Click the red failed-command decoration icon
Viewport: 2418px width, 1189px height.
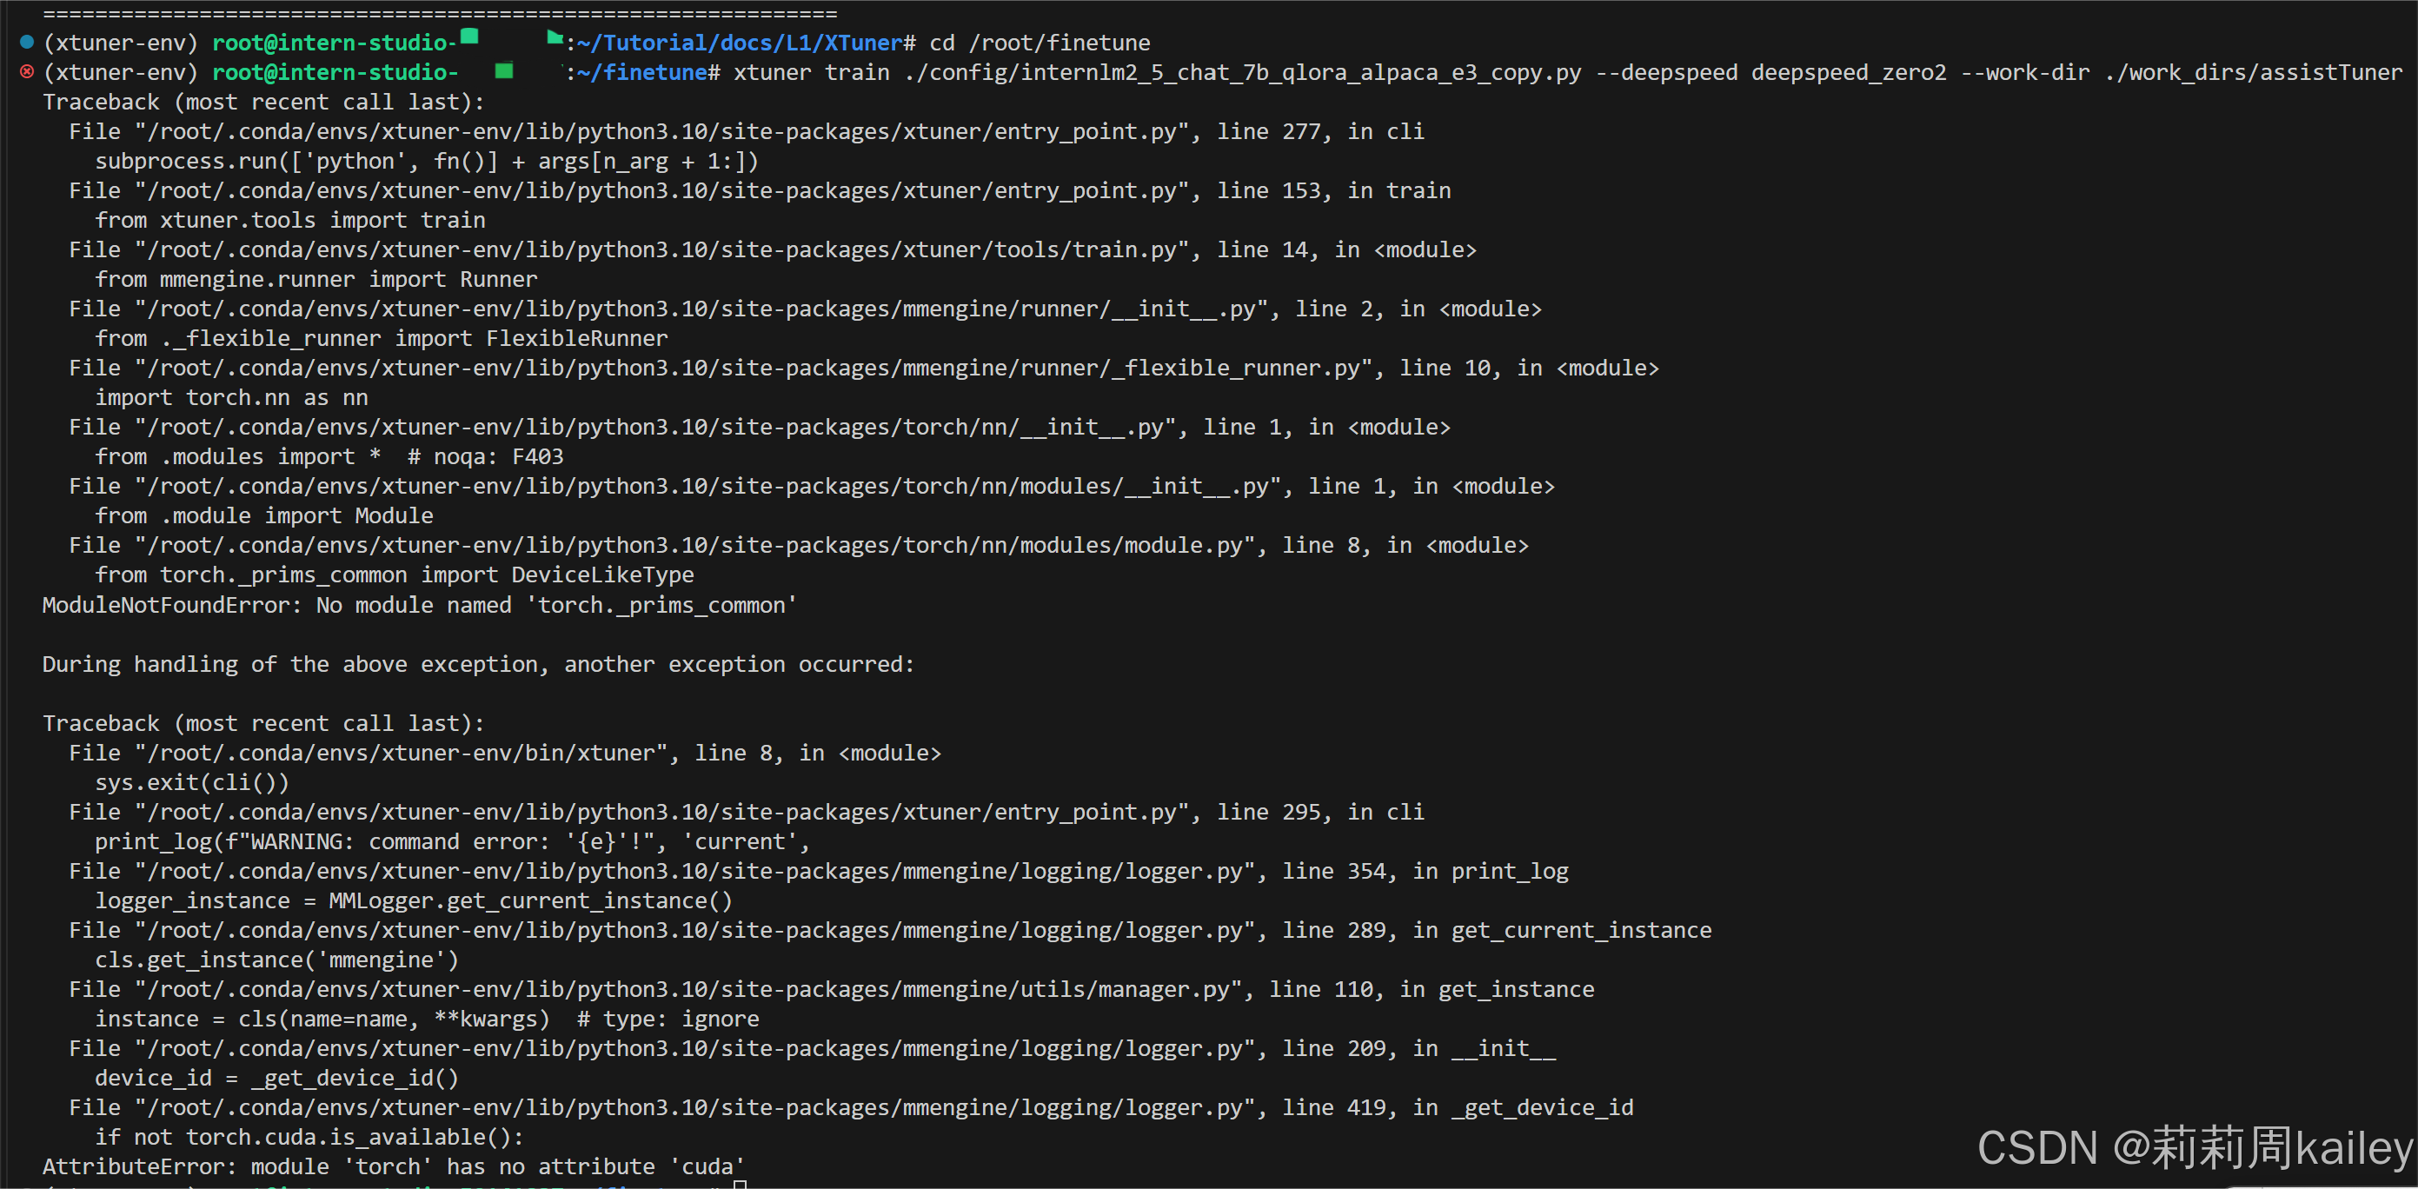coord(26,72)
